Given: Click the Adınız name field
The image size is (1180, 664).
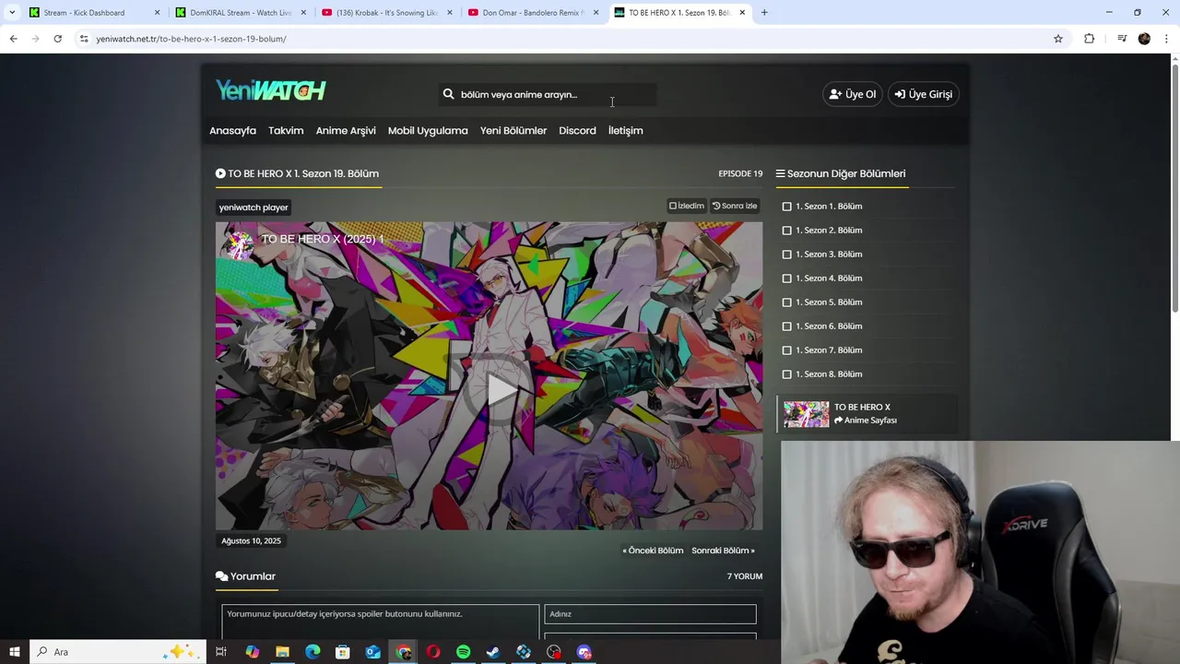Looking at the screenshot, I should point(650,614).
